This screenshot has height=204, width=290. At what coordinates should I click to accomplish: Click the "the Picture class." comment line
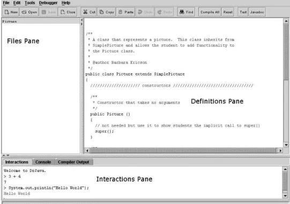(x=111, y=51)
